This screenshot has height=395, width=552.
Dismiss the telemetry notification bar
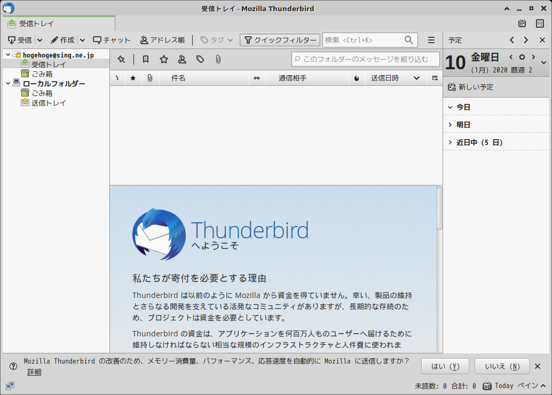coord(538,367)
